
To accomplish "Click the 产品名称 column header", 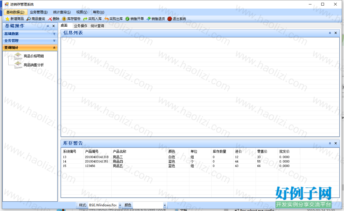I will (x=139, y=151).
